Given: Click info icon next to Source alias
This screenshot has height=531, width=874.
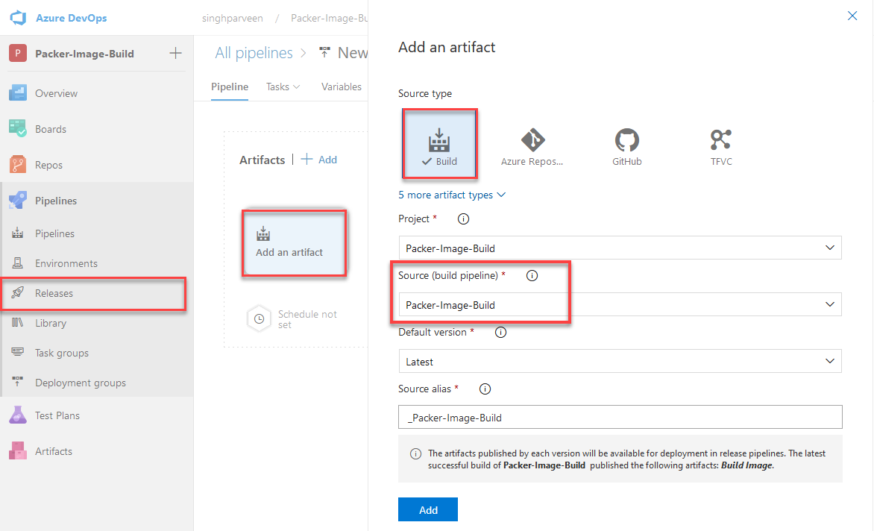Looking at the screenshot, I should [x=485, y=389].
